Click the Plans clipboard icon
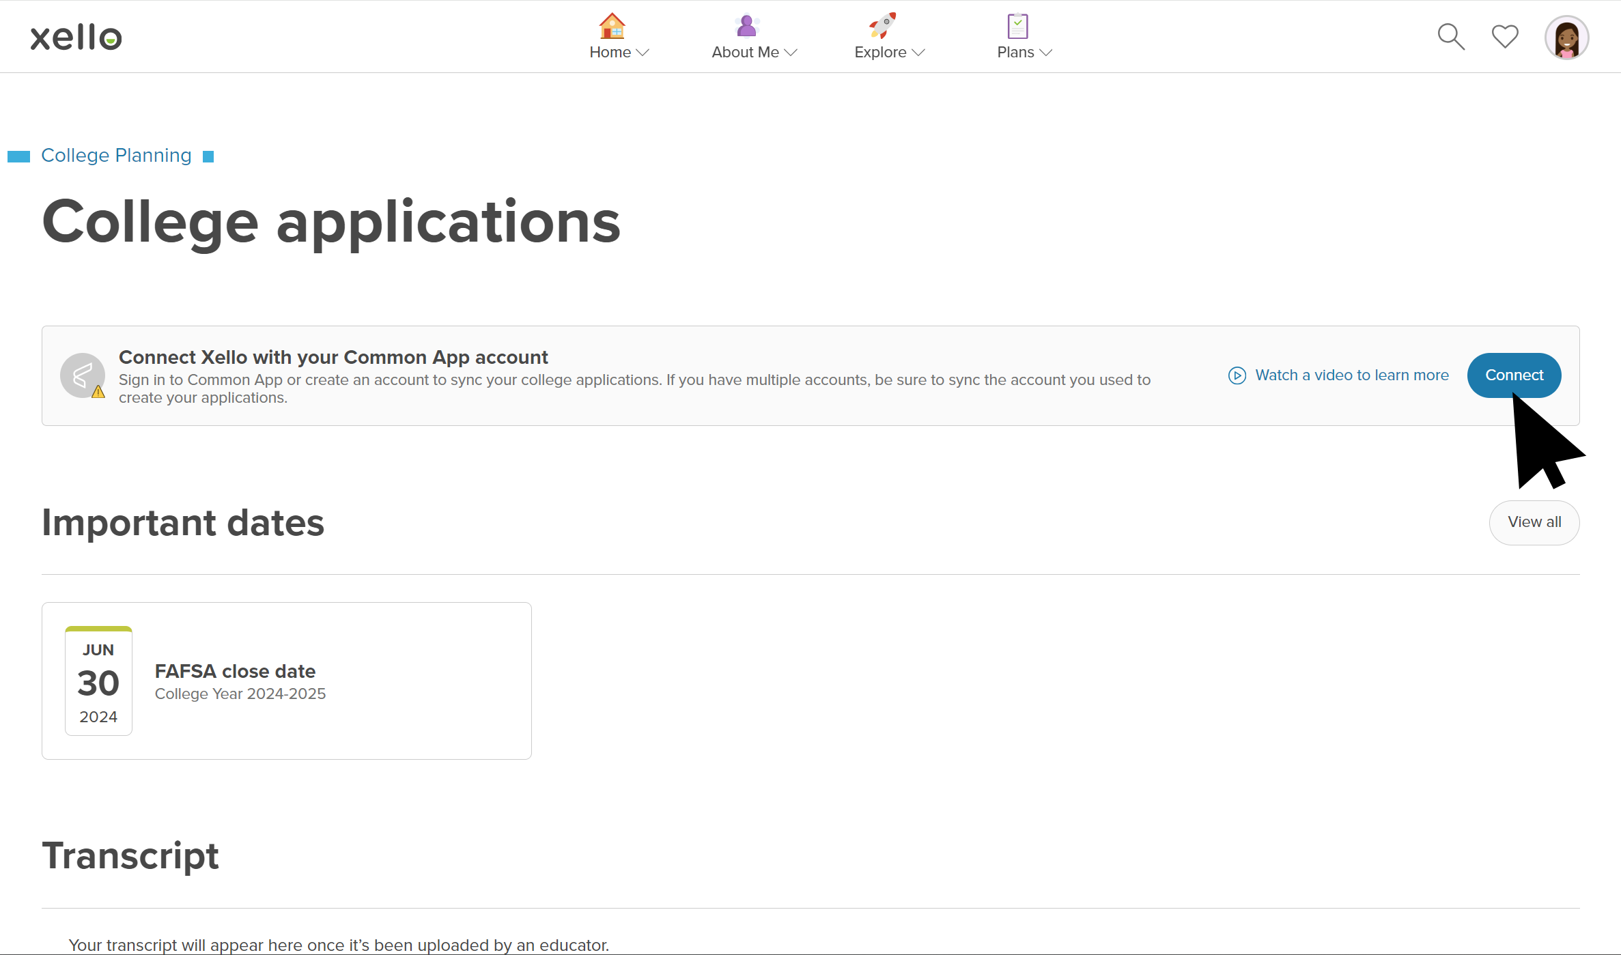 [x=1017, y=26]
